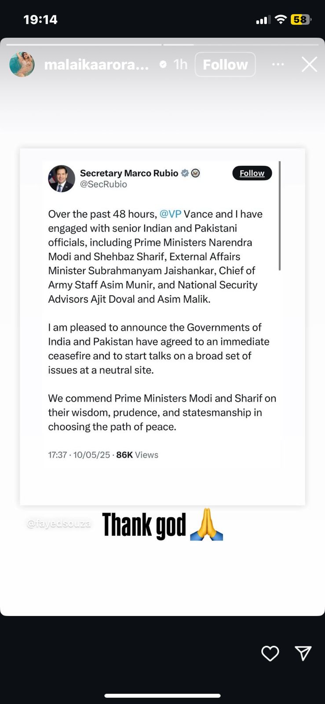
Task: Like this story with the heart icon
Action: click(270, 653)
